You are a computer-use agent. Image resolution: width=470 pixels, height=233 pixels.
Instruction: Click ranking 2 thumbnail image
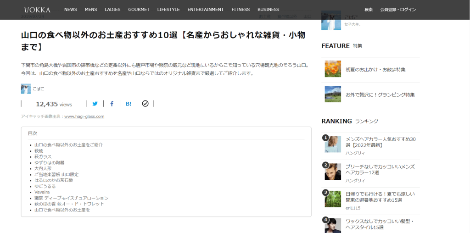click(x=333, y=172)
